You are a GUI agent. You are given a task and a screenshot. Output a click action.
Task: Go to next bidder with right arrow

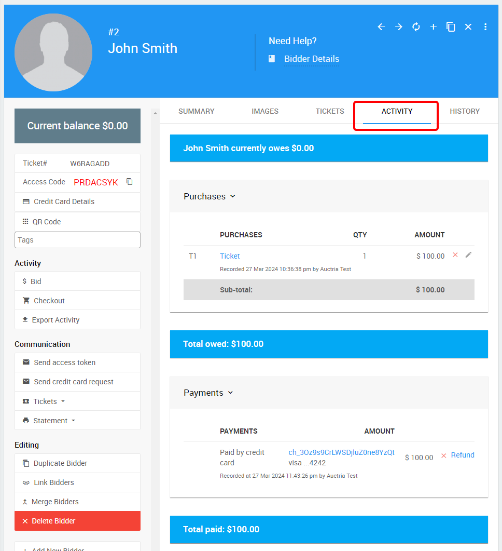tap(399, 27)
